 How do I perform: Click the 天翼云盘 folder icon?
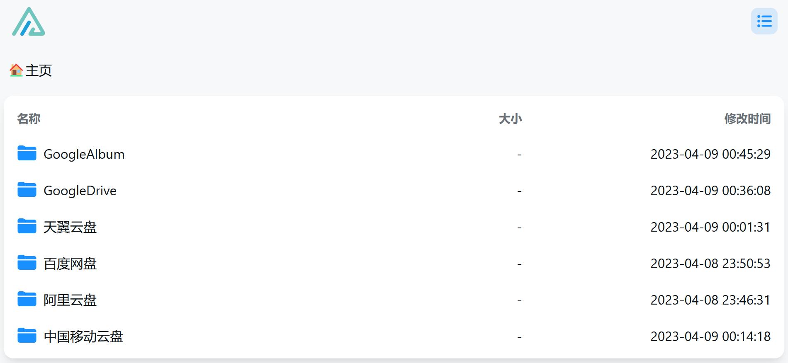[27, 226]
